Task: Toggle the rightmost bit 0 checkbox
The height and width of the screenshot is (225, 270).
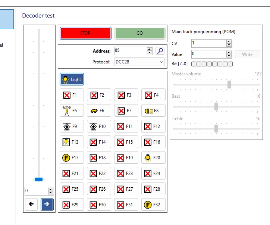Action: coord(230,64)
